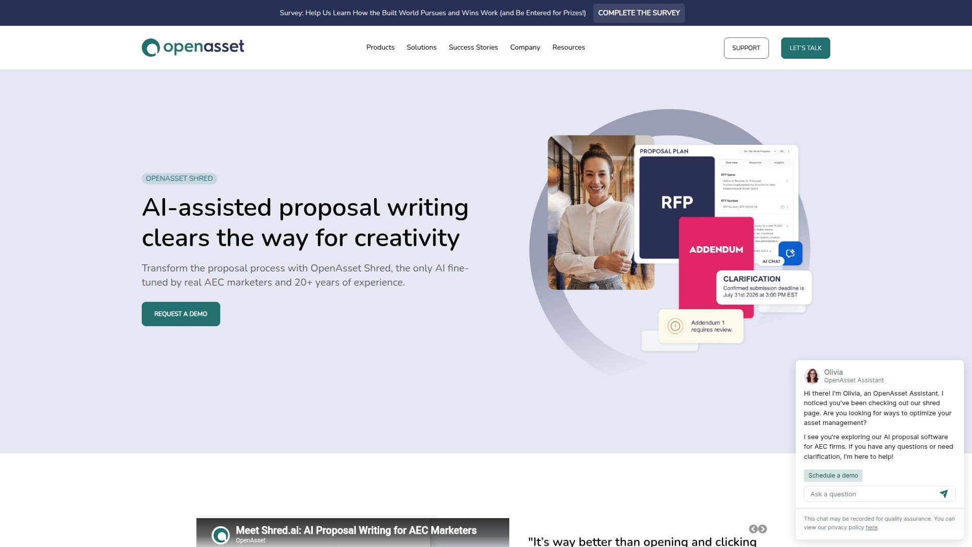Click Olivia's avatar in the chat widget
Screen dimensions: 972x547
(812, 376)
